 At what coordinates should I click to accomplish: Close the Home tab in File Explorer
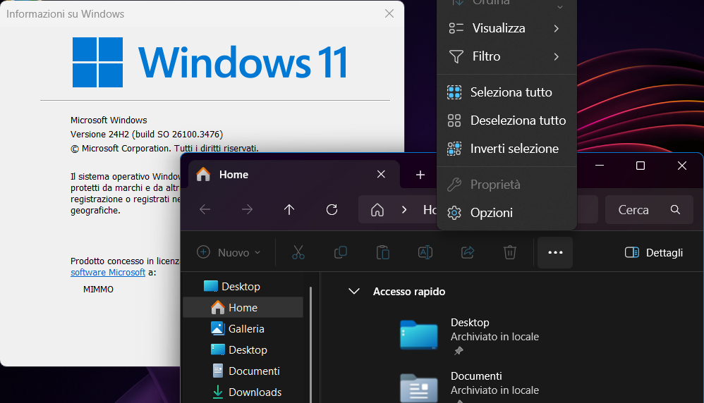click(381, 174)
